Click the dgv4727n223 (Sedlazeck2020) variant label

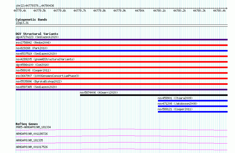point(37,37)
